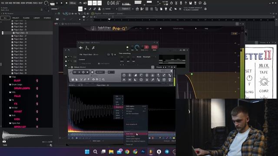This screenshot has width=278, height=156.
Task: Click the Pro-Q 3 Help button
Action: [206, 29]
